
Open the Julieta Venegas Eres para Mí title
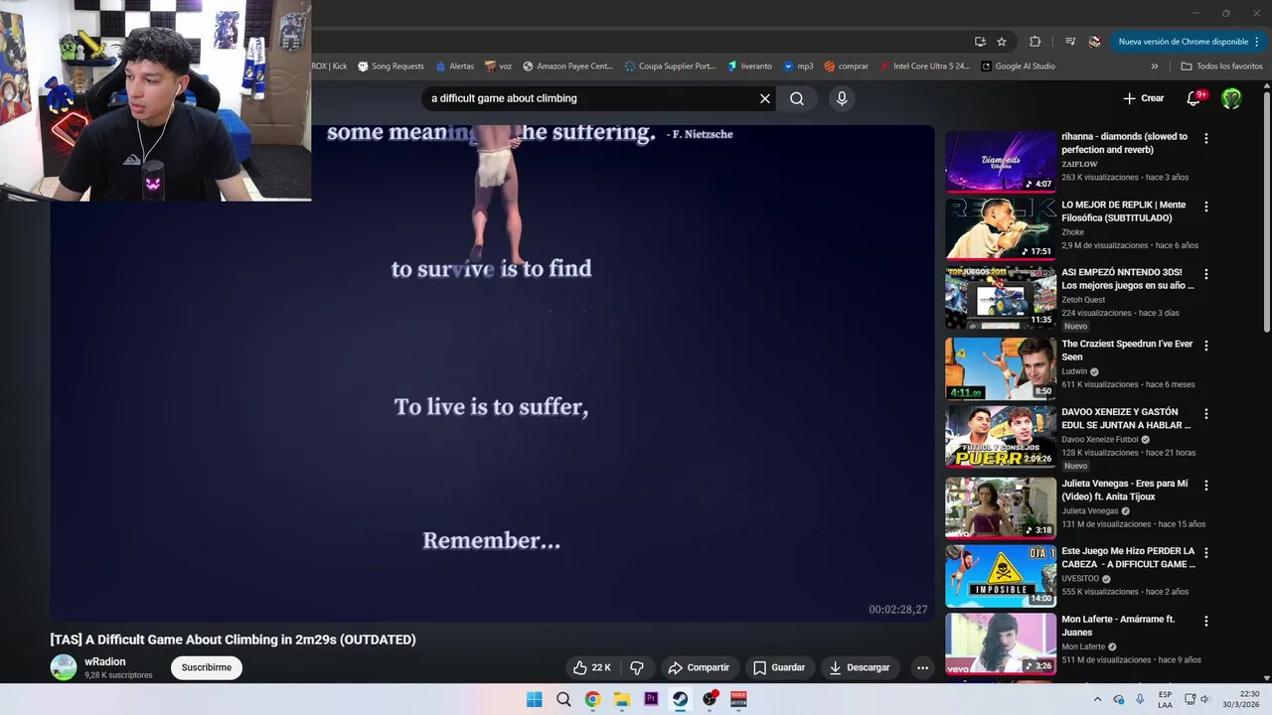point(1124,490)
